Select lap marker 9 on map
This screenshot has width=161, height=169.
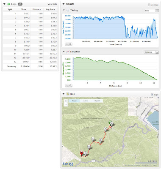coord(89,147)
